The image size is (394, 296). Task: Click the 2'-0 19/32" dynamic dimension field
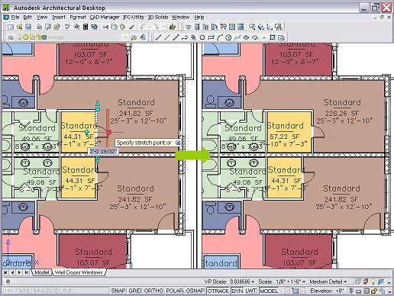(103, 151)
